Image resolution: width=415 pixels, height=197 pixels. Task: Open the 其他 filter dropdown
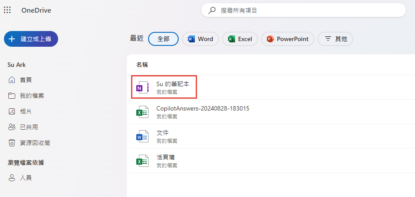click(335, 39)
